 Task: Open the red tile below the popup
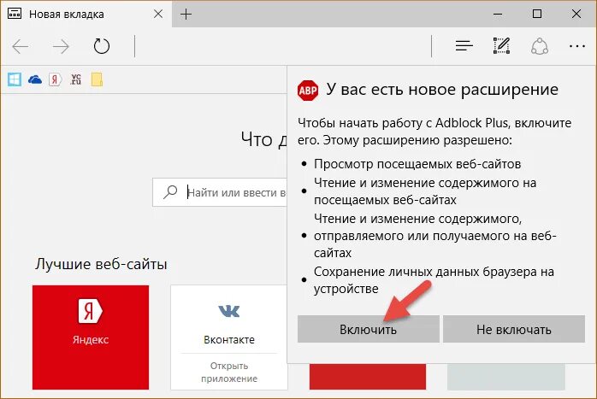click(x=368, y=377)
